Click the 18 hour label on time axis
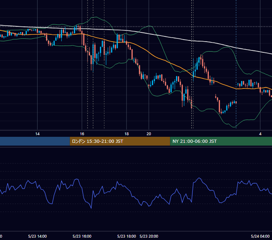Screen dimensions: 272x240 [127, 134]
